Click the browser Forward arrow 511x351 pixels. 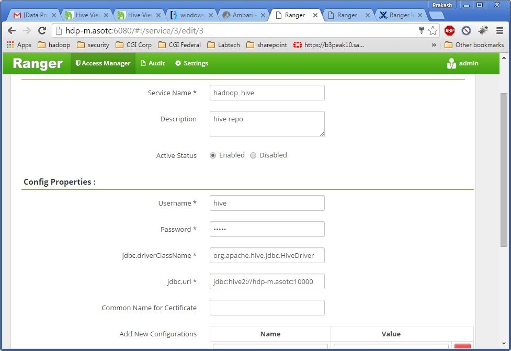27,31
